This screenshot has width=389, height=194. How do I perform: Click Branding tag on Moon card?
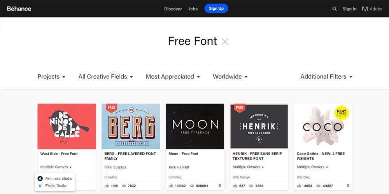(175, 177)
